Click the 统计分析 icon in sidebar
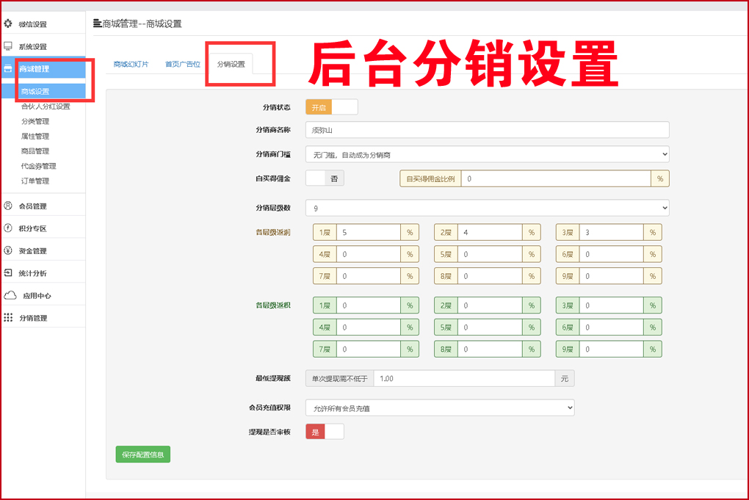The height and width of the screenshot is (500, 749). pos(7,272)
